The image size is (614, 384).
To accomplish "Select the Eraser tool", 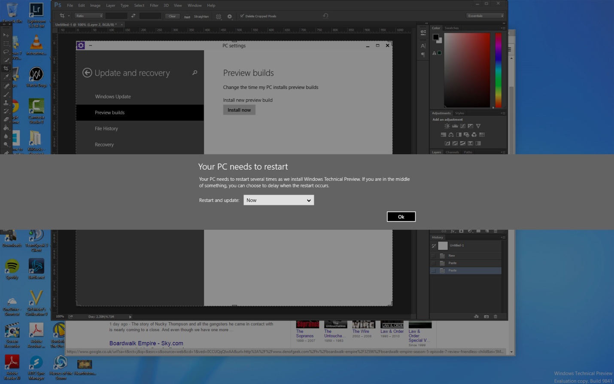I will point(6,119).
